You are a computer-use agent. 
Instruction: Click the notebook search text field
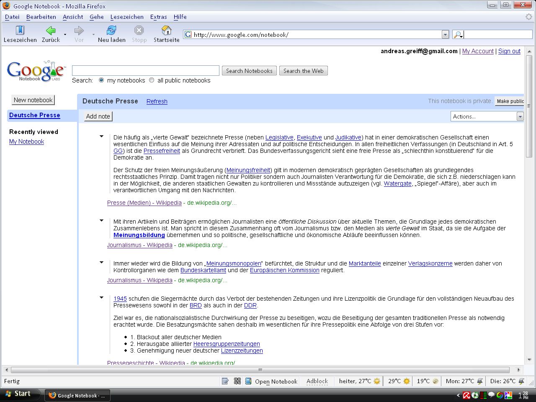pyautogui.click(x=145, y=70)
